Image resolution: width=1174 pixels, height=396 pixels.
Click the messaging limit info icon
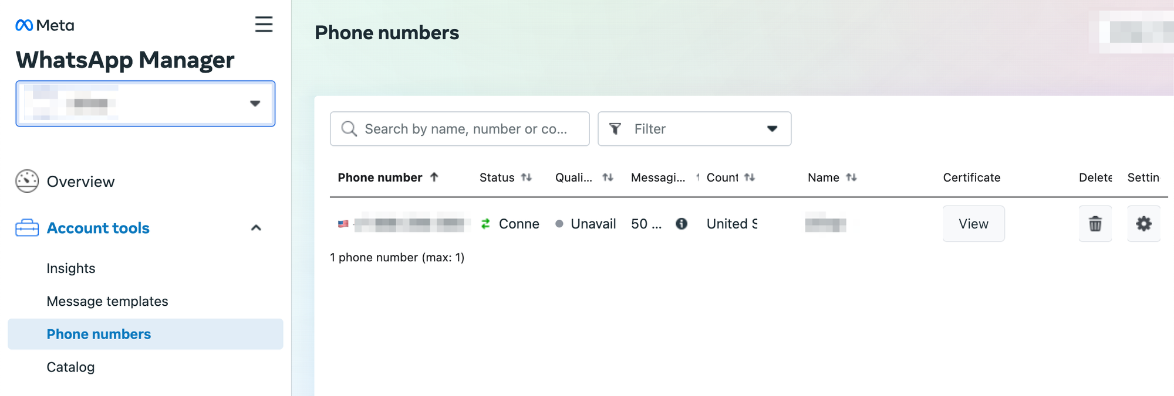(x=682, y=224)
